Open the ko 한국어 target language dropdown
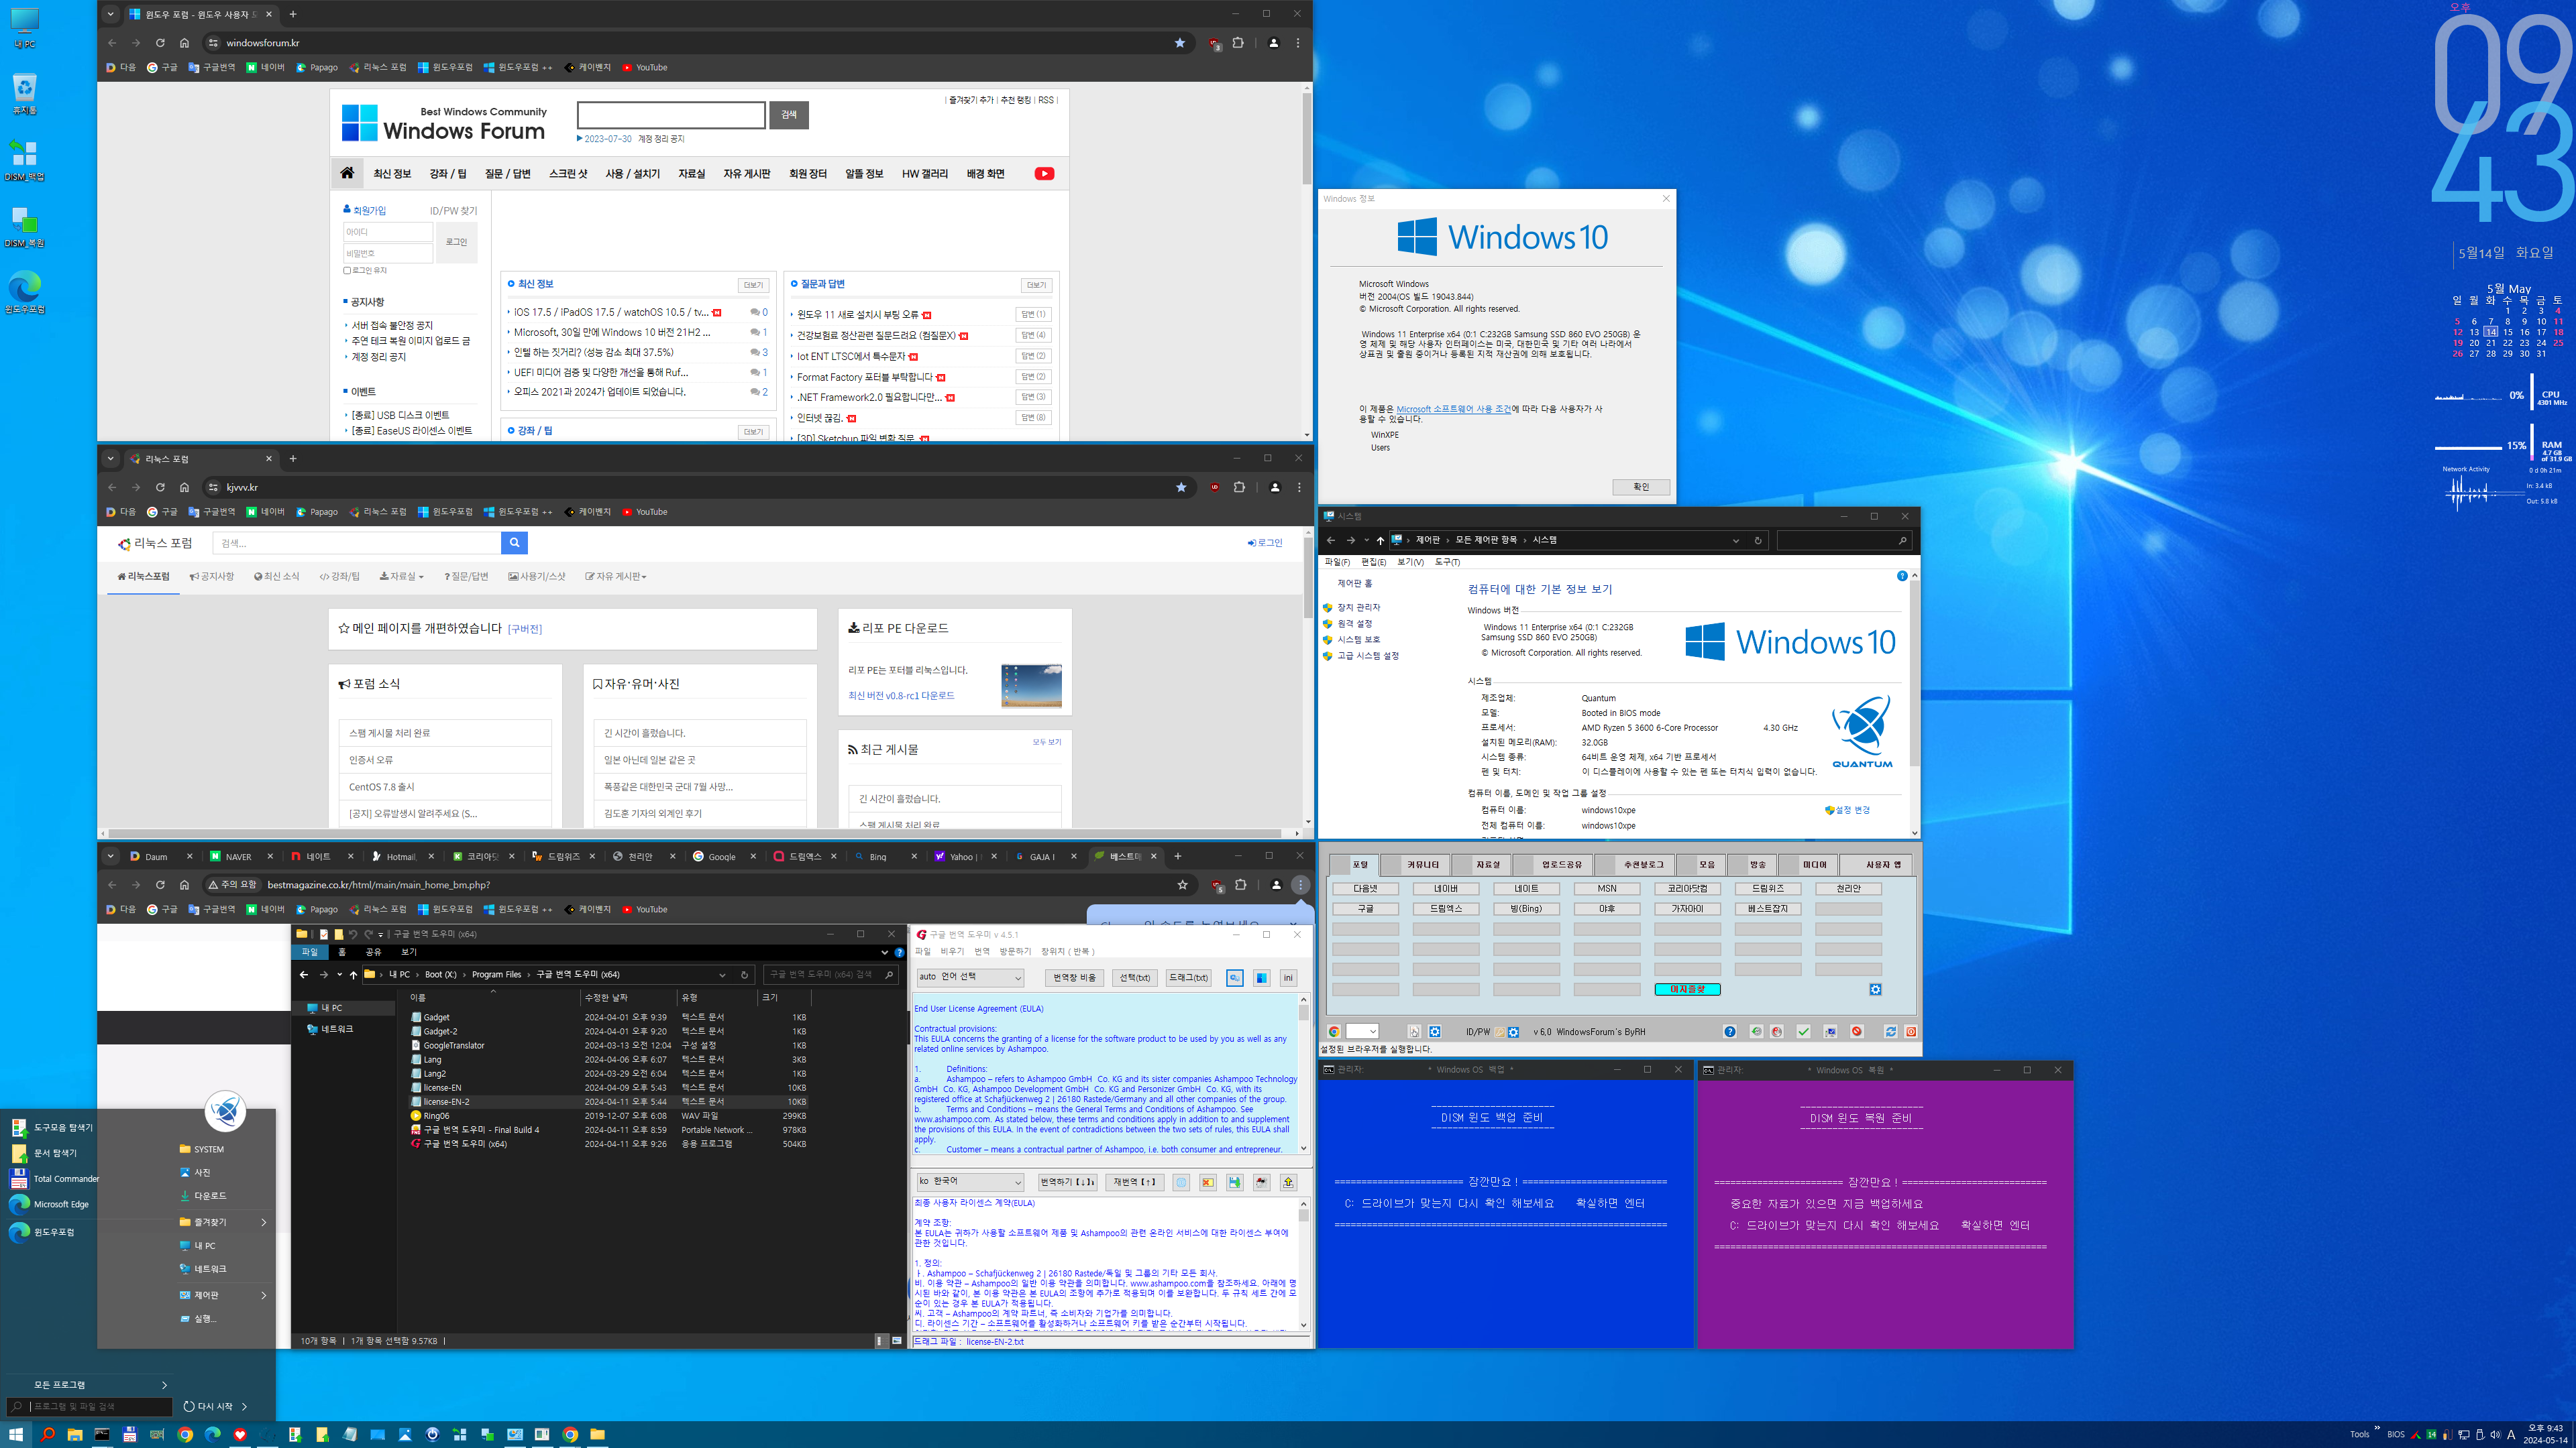Viewport: 2576px width, 1448px height. point(970,1182)
